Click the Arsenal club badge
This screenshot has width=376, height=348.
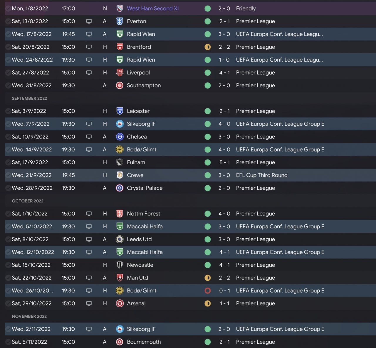point(120,304)
